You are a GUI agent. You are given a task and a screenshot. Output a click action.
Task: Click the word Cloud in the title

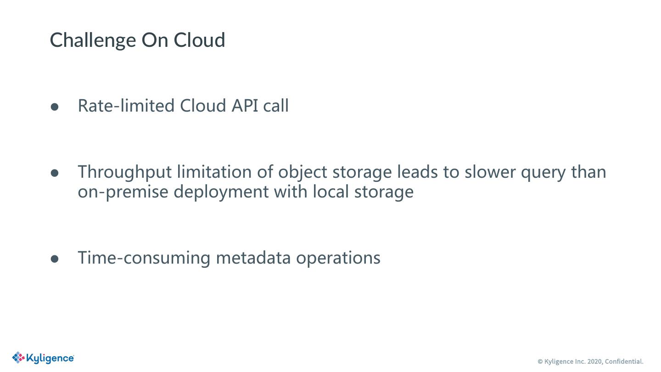pyautogui.click(x=199, y=40)
